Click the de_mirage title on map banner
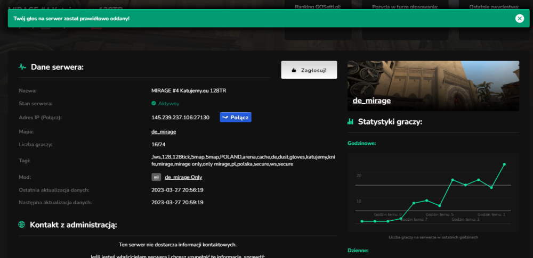Image resolution: width=533 pixels, height=258 pixels. click(x=372, y=101)
